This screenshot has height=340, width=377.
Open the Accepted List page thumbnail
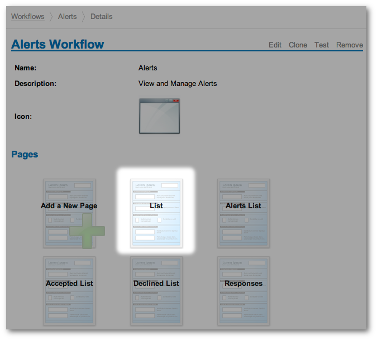tap(69, 290)
